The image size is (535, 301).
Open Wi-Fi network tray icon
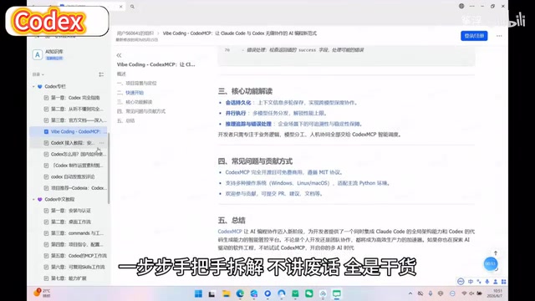click(464, 293)
